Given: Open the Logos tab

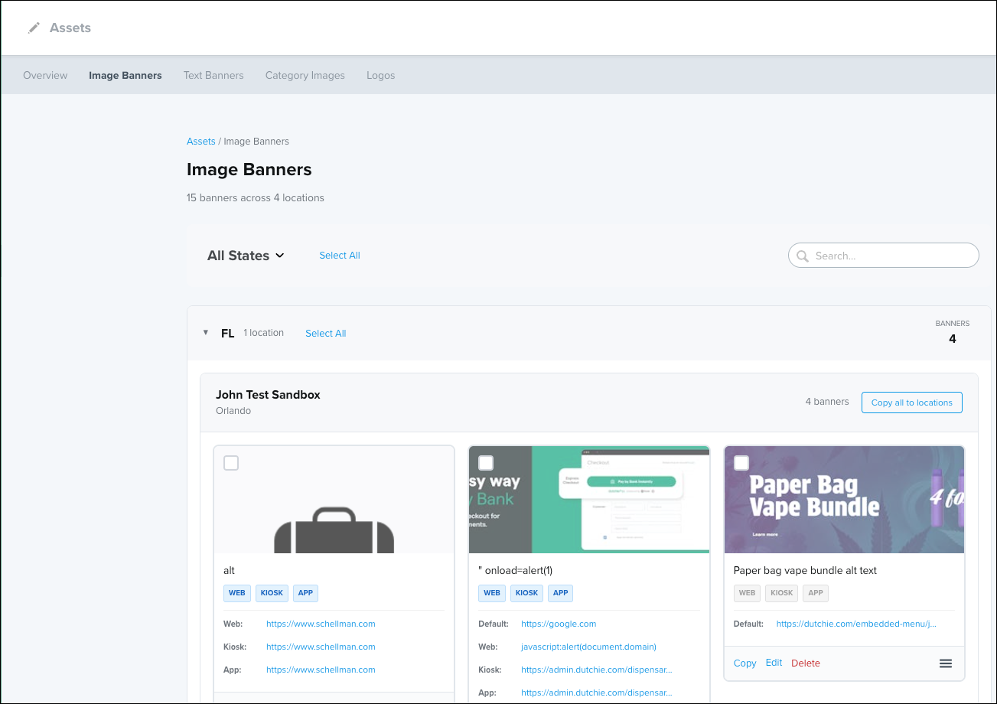Looking at the screenshot, I should 381,75.
